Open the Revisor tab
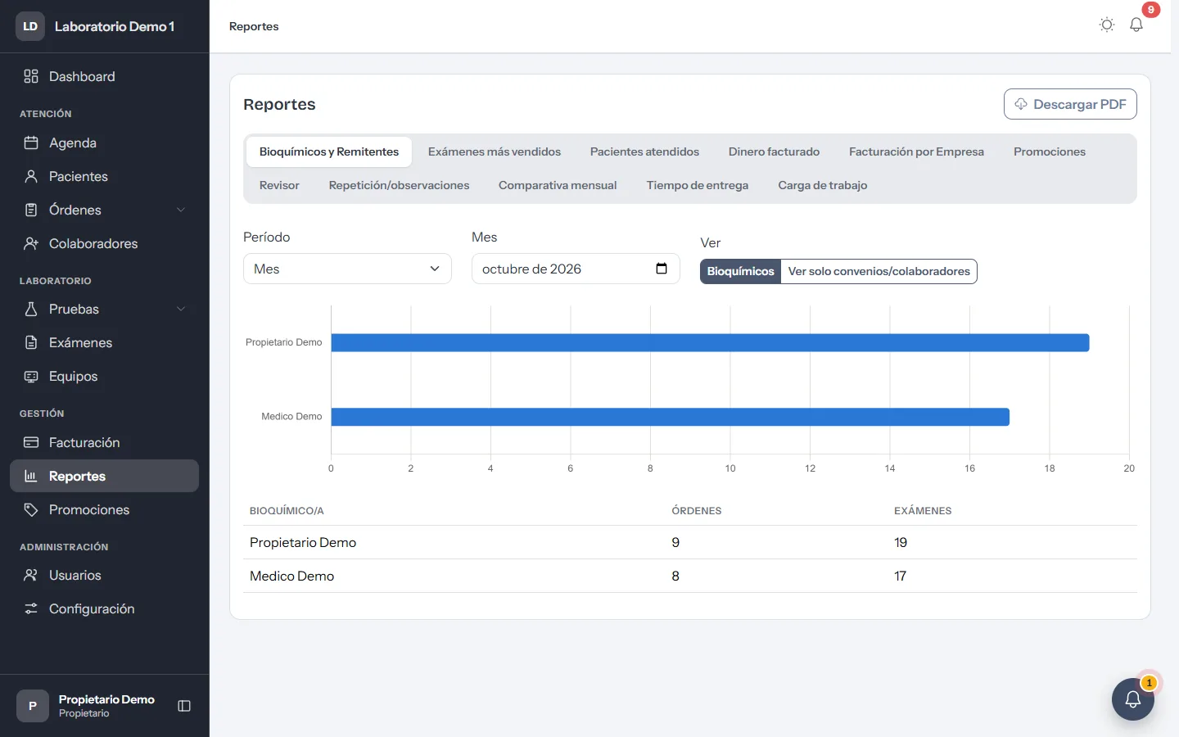Viewport: 1179px width, 737px height. [279, 185]
